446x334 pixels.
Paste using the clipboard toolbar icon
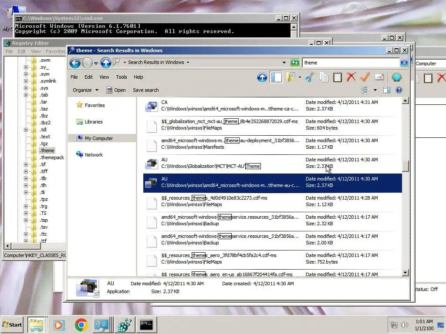(x=338, y=77)
